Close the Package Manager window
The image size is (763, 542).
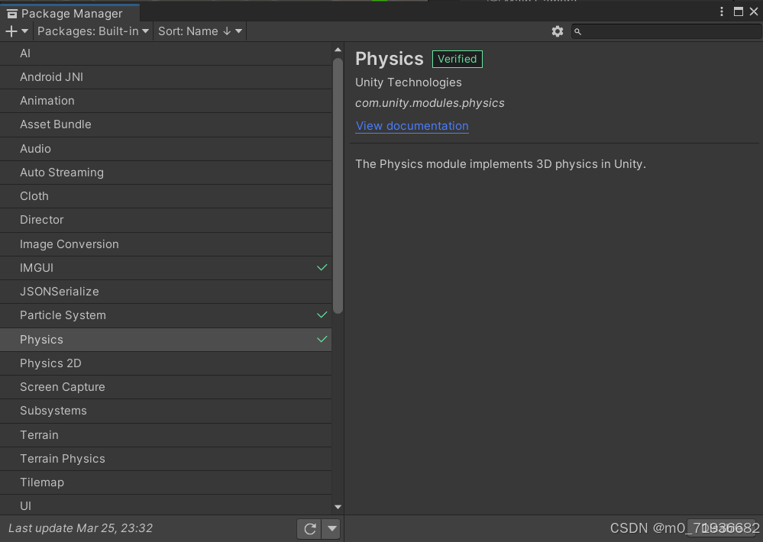[754, 11]
